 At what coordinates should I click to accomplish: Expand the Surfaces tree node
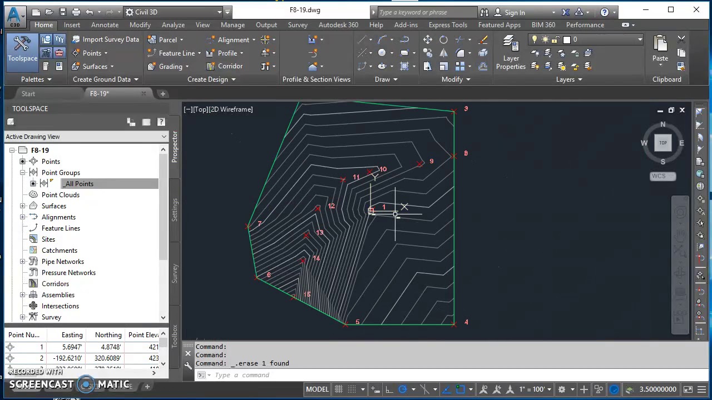tap(23, 206)
